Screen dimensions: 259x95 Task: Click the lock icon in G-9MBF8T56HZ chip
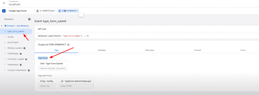[x=37, y=11]
